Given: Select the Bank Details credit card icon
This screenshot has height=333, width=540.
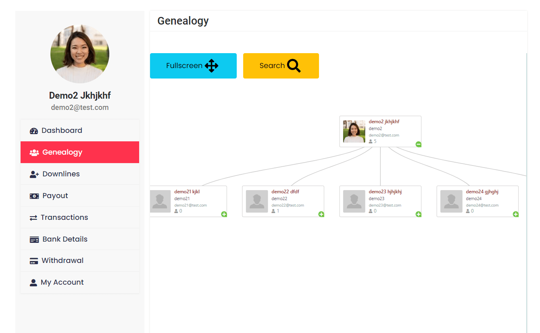Looking at the screenshot, I should click(x=34, y=239).
